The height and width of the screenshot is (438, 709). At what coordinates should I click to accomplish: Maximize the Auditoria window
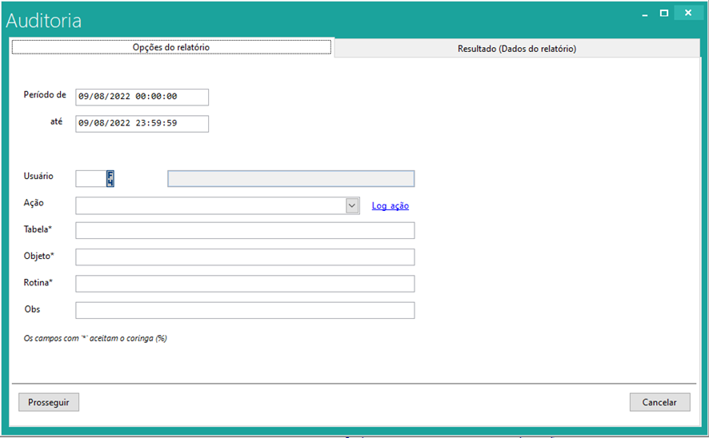tap(663, 14)
